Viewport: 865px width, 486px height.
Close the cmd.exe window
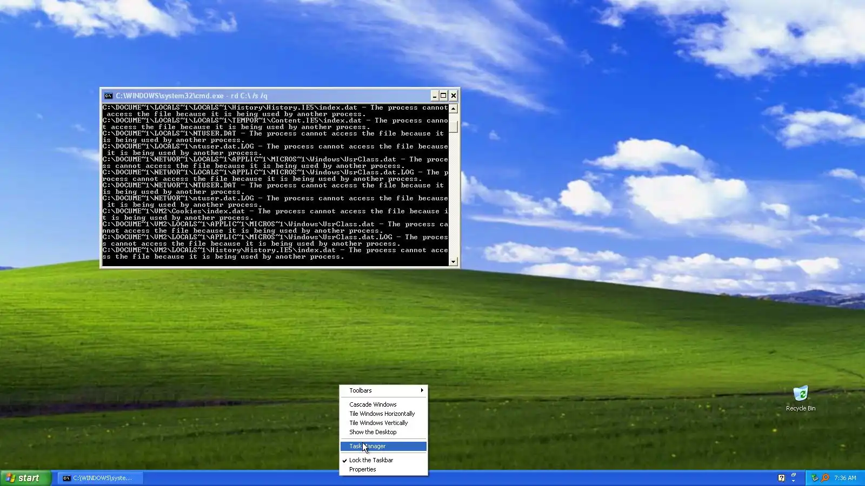pos(453,96)
